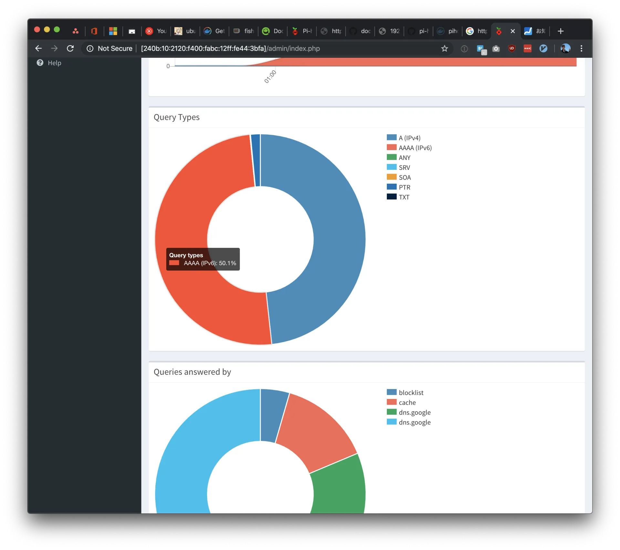Click the camera screenshot extension icon
Image resolution: width=620 pixels, height=550 pixels.
(x=496, y=48)
